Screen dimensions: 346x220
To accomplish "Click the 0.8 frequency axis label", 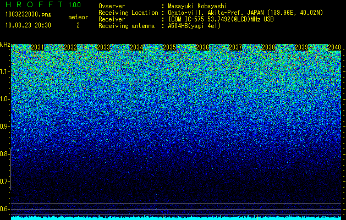I will (5, 154).
